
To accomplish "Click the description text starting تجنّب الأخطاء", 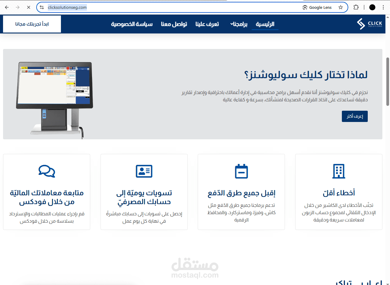I will (339, 213).
